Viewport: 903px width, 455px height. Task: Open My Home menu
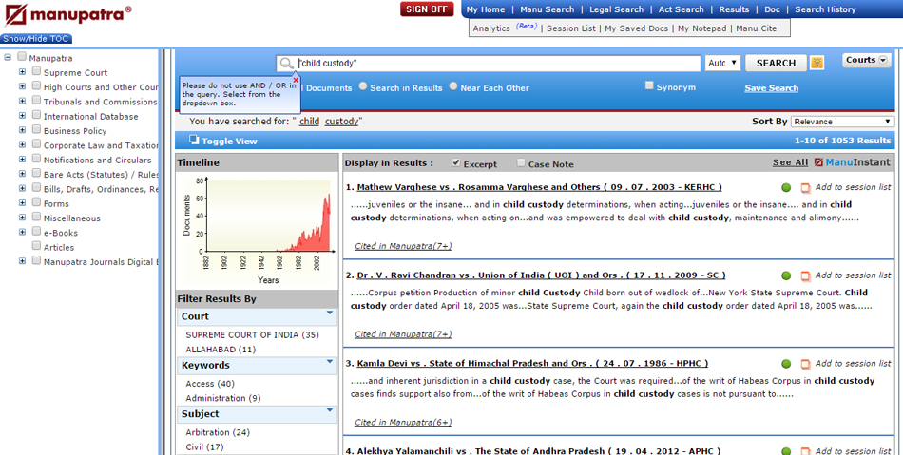(486, 9)
